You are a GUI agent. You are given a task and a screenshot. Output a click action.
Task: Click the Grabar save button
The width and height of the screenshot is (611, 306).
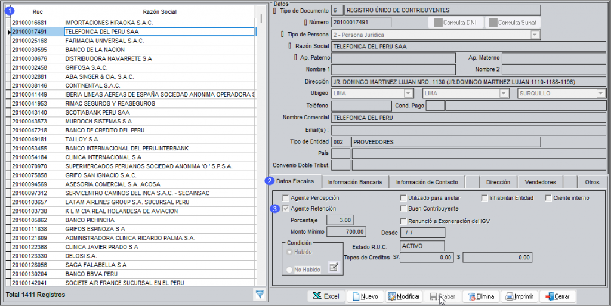[x=442, y=296]
